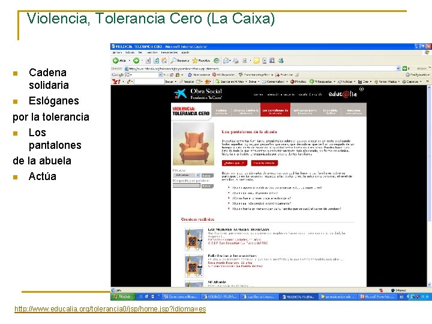Open the Favoritos menu in Internet Explorer
The height and width of the screenshot is (324, 432).
tap(152, 52)
